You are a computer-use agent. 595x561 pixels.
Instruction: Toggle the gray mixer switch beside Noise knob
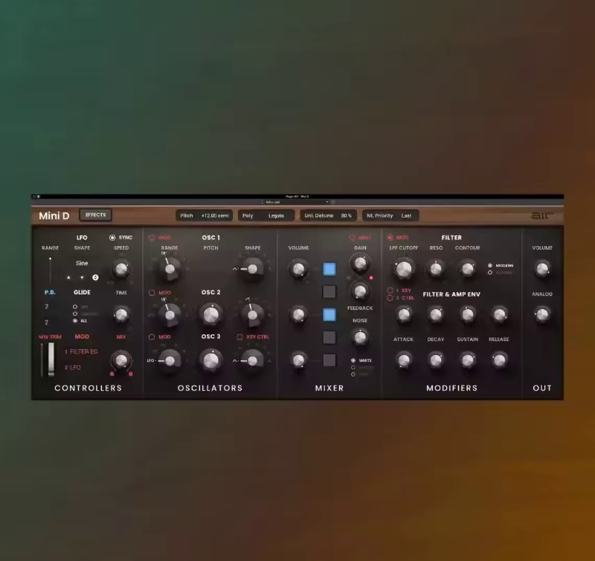click(x=329, y=337)
